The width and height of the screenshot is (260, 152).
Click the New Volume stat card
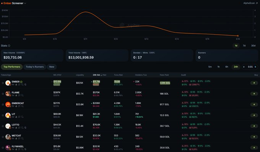[32, 55]
